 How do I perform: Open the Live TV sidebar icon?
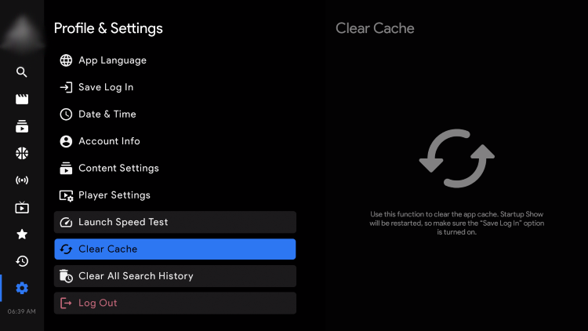pos(22,207)
